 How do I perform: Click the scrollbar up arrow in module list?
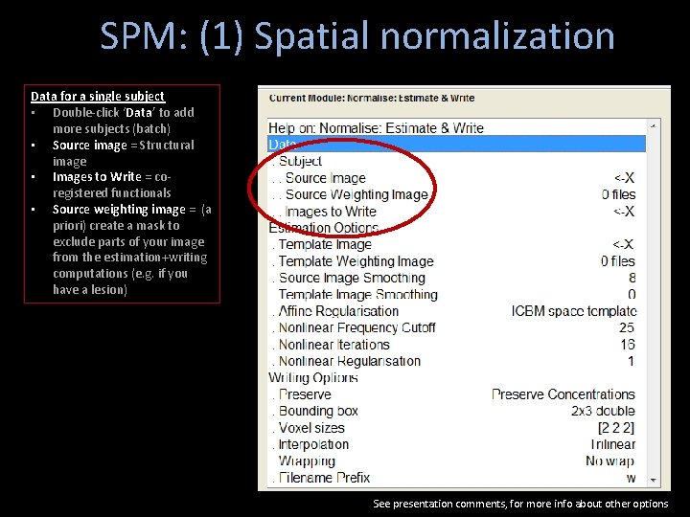(x=653, y=125)
